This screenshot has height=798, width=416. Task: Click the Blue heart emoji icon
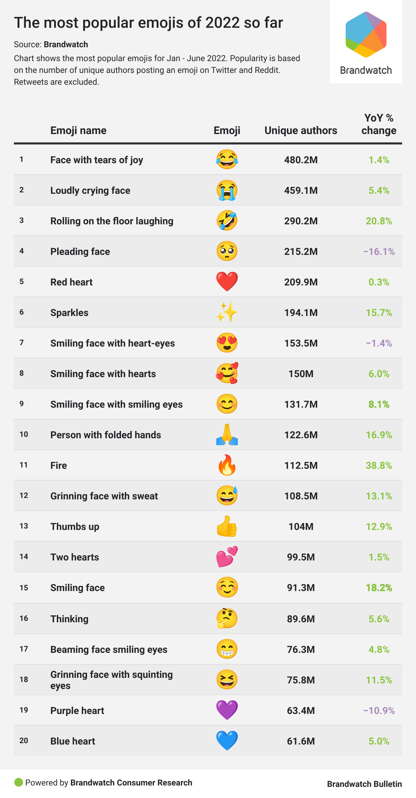pos(227,741)
